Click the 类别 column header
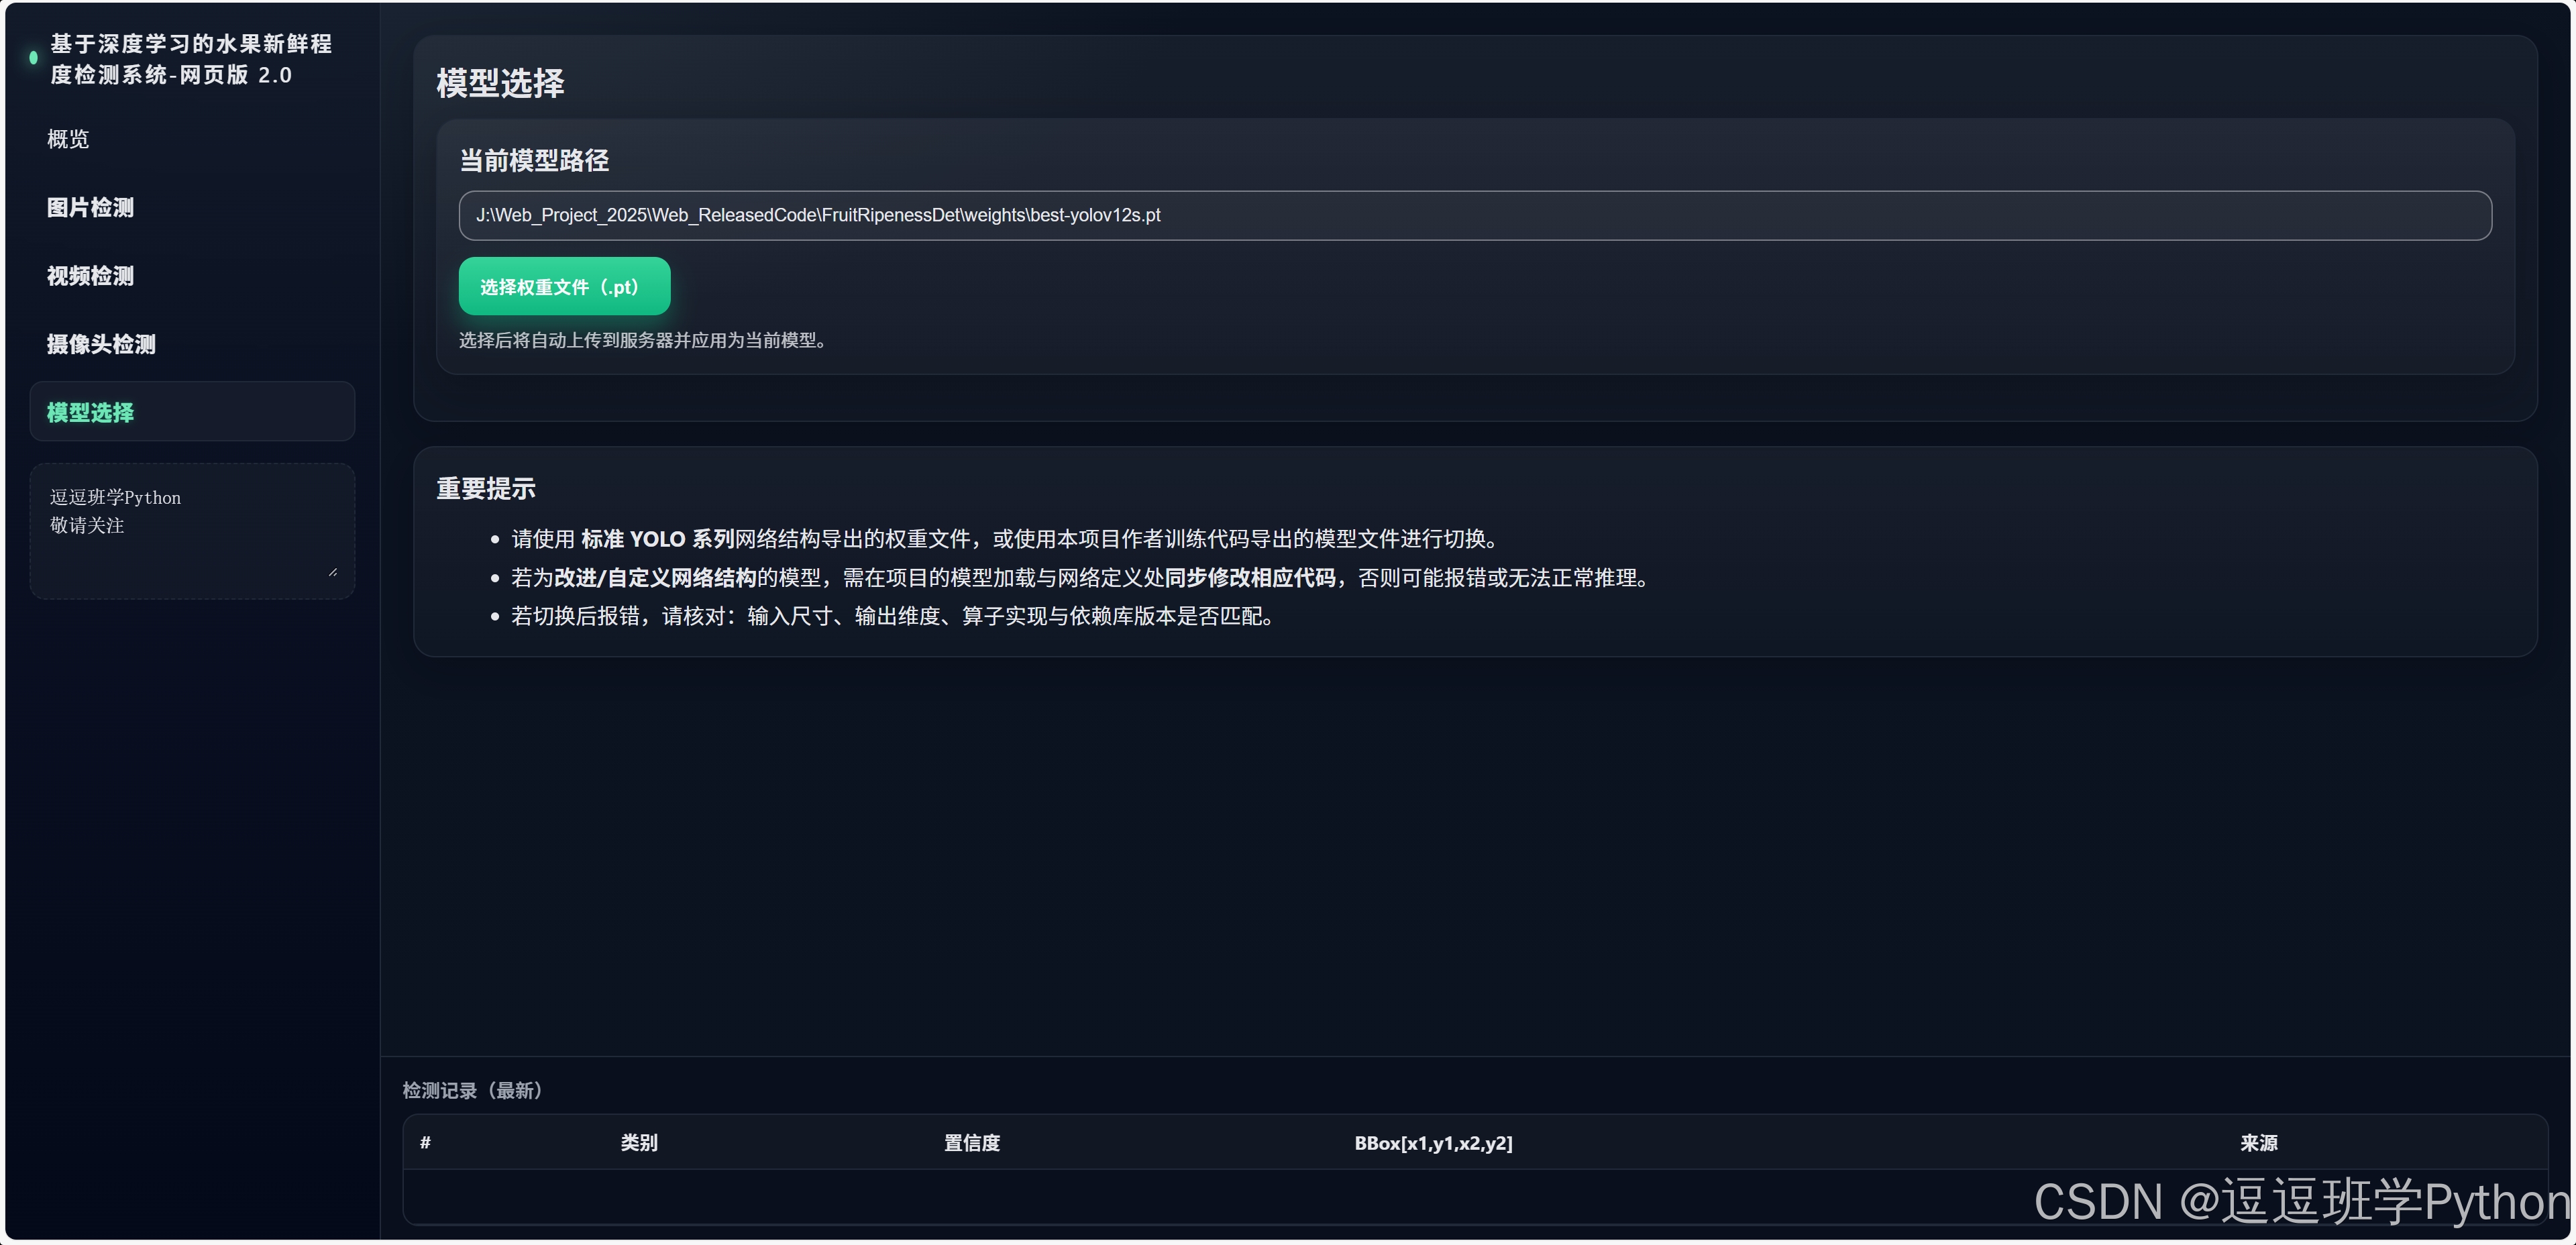Image resolution: width=2576 pixels, height=1245 pixels. [x=639, y=1142]
